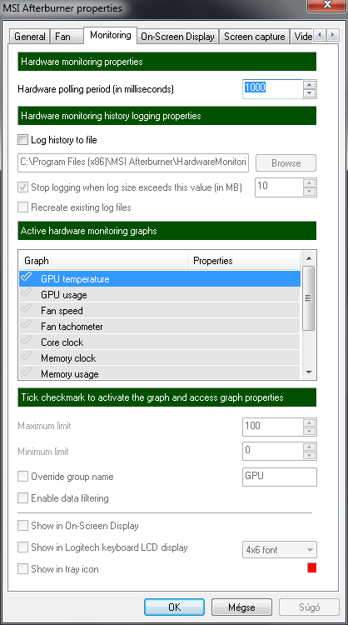Click the Properties column header
348x625 pixels.
coord(244,261)
